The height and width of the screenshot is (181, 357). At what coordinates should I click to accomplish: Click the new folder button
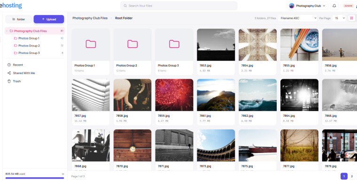point(19,19)
